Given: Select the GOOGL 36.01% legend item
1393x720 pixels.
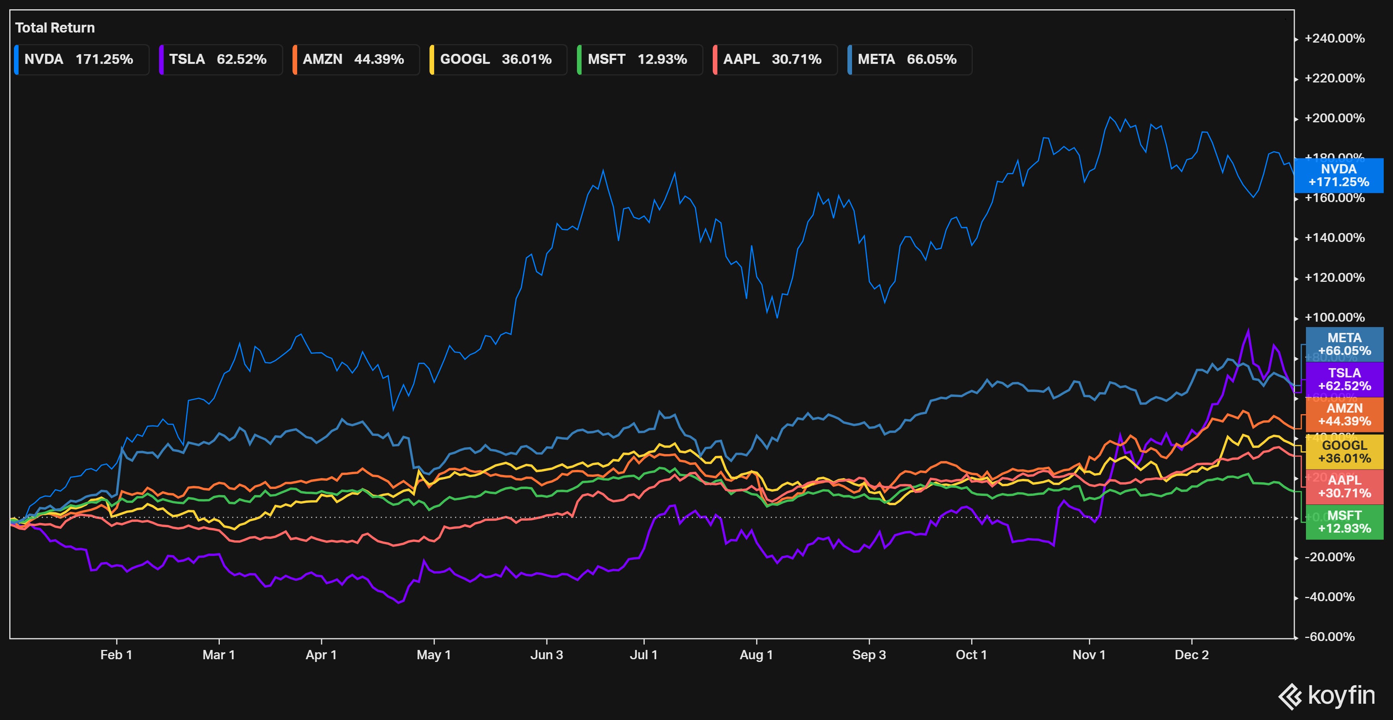Looking at the screenshot, I should tap(498, 60).
